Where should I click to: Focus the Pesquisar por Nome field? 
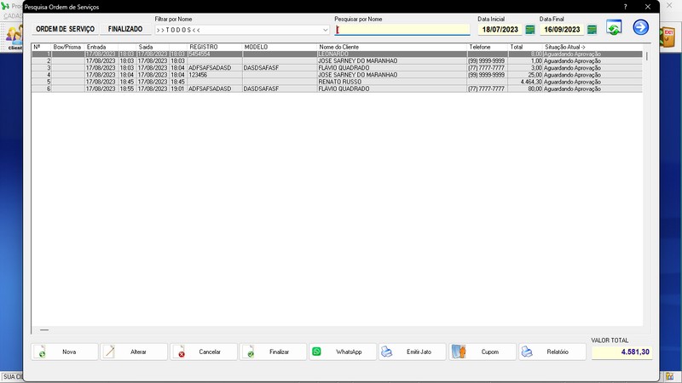click(x=402, y=30)
